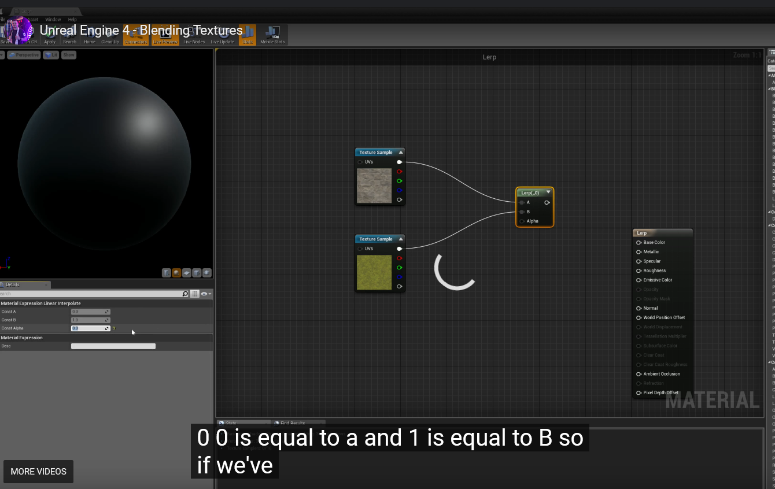Select the cube preview mesh icon
Screen dimensions: 775x489
click(x=197, y=273)
